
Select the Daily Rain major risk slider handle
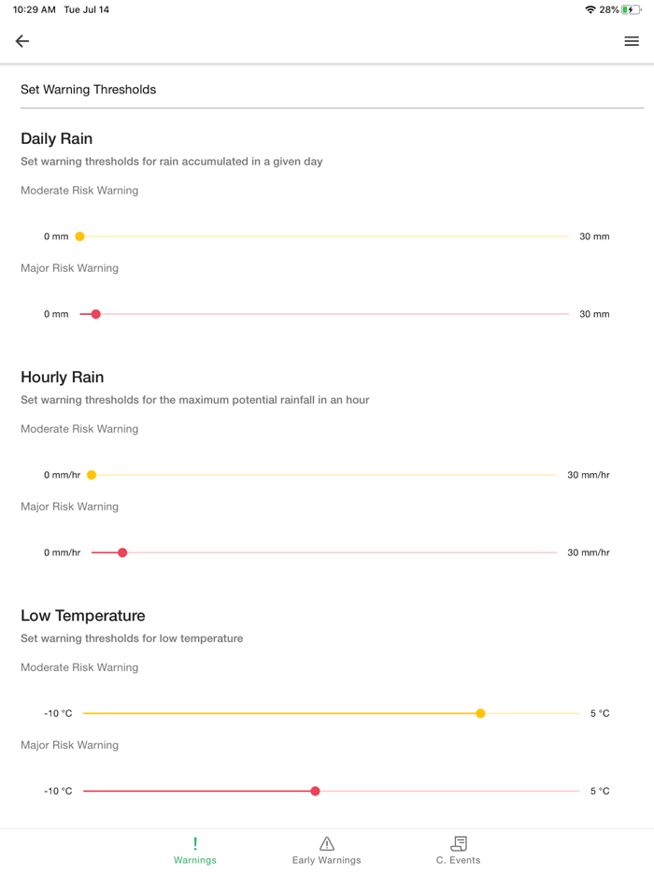click(95, 314)
